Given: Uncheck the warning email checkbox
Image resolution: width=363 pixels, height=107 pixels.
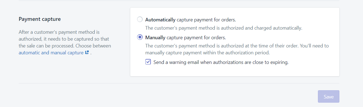Looking at the screenshot, I should (148, 62).
